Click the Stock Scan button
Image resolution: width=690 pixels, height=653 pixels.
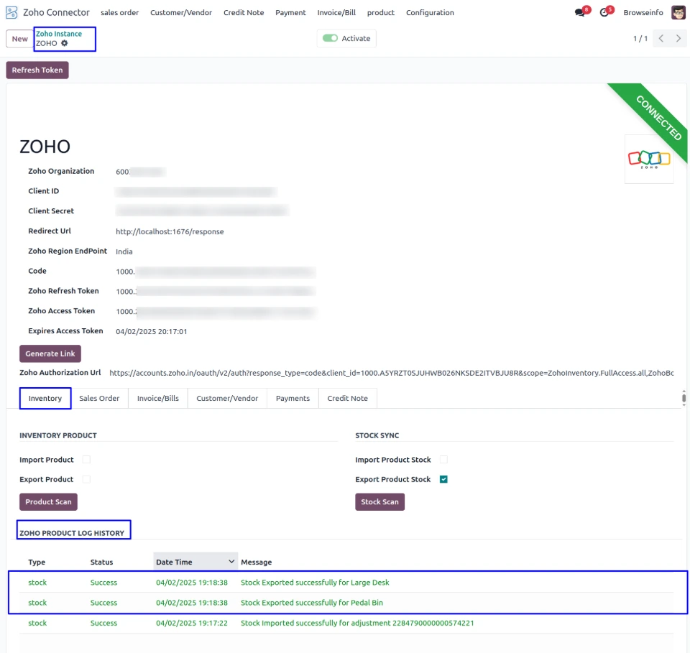point(379,501)
